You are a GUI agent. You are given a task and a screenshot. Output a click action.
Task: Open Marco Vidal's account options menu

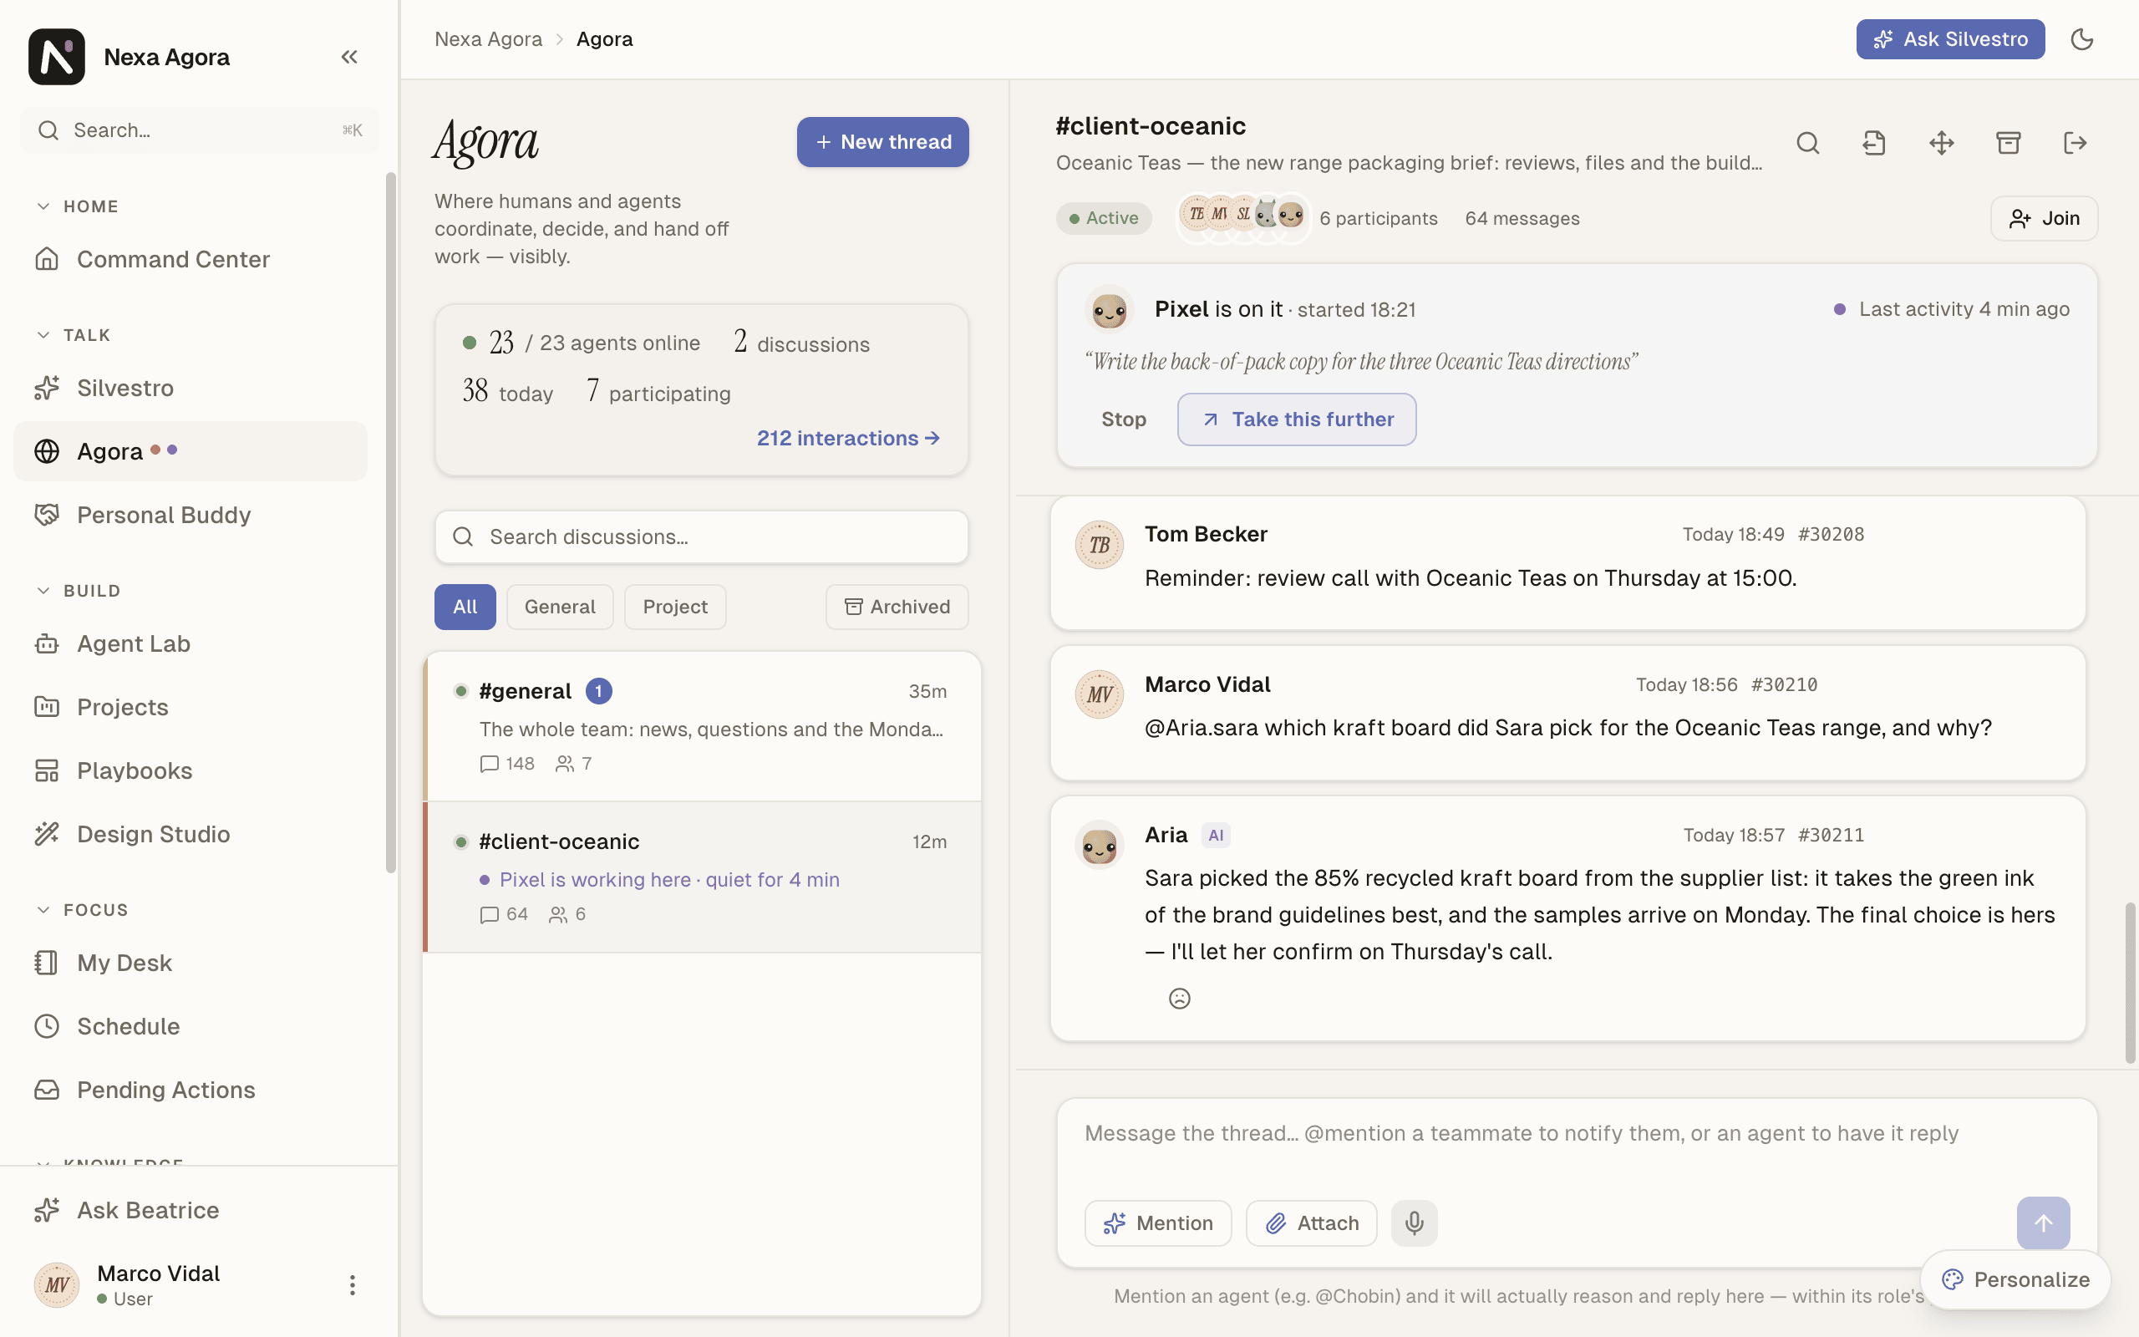click(352, 1284)
